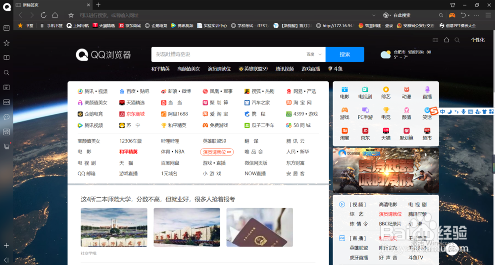Screen dimensions: 495x265
Task: Click the browser back arrow
Action: [20, 15]
